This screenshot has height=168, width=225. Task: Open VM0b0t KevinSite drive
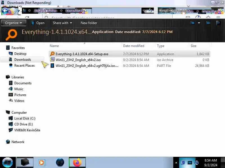[27, 130]
